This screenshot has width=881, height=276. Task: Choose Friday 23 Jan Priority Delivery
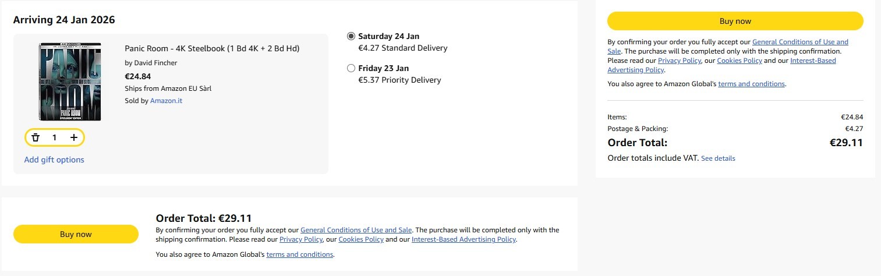click(x=351, y=68)
